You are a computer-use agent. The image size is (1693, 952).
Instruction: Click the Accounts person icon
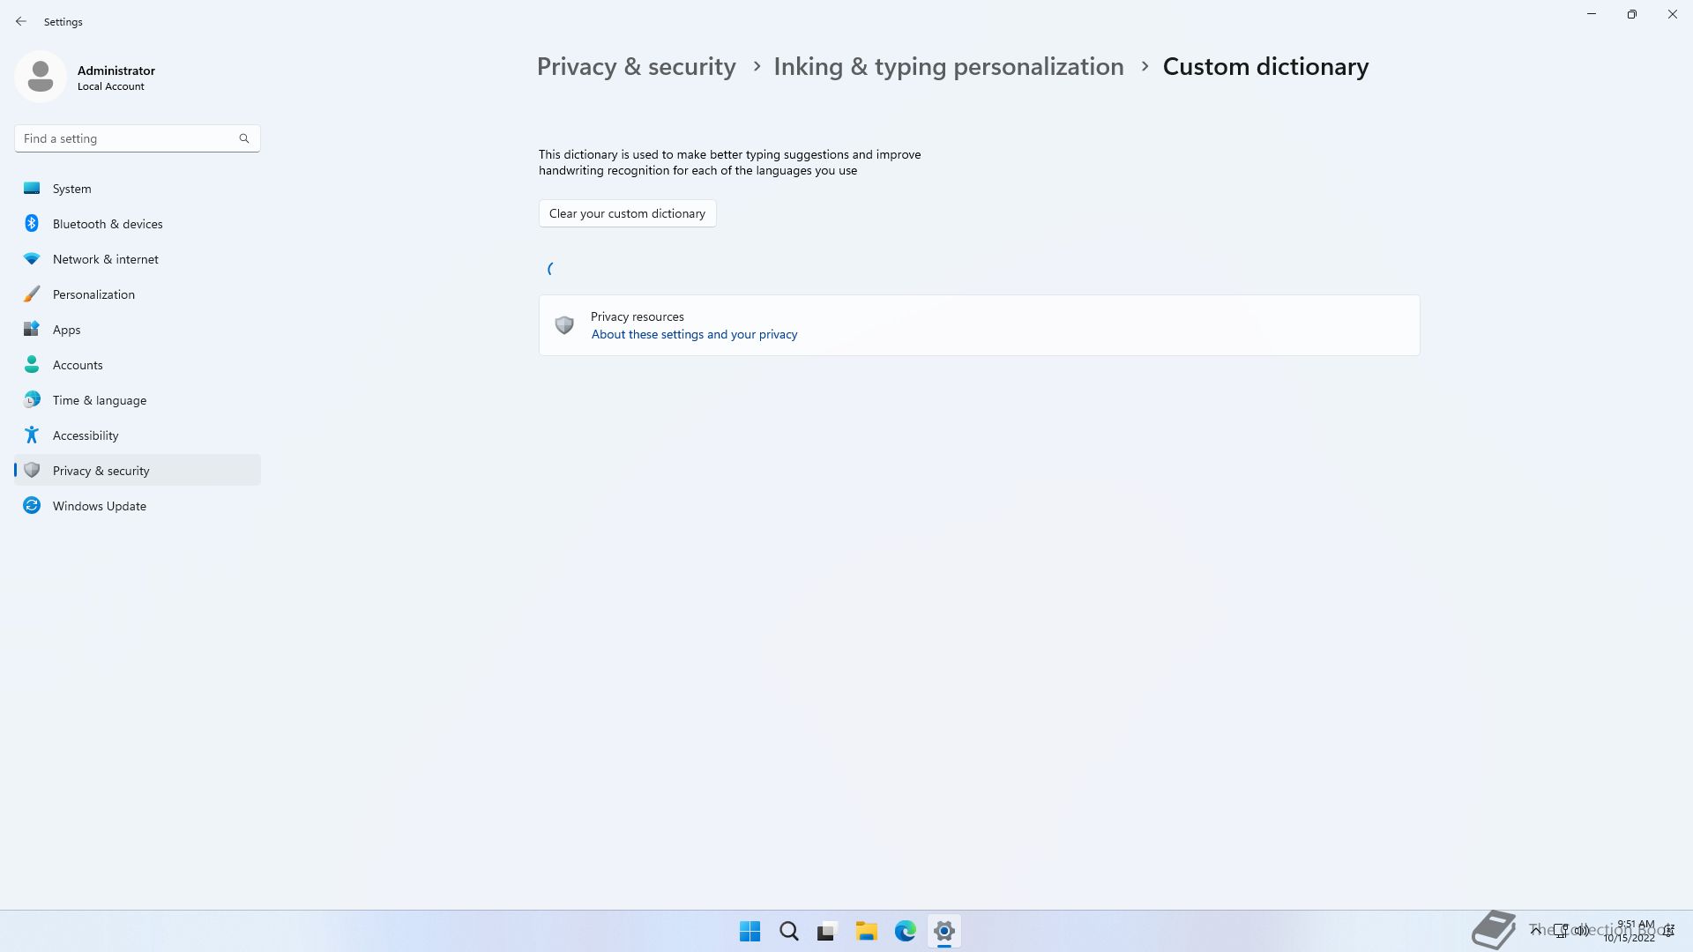pos(32,365)
